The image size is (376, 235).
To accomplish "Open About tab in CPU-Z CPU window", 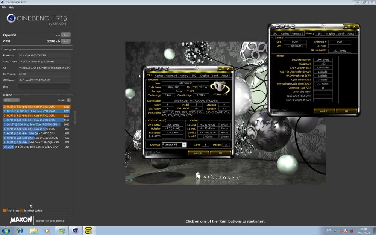I will 225,76.
